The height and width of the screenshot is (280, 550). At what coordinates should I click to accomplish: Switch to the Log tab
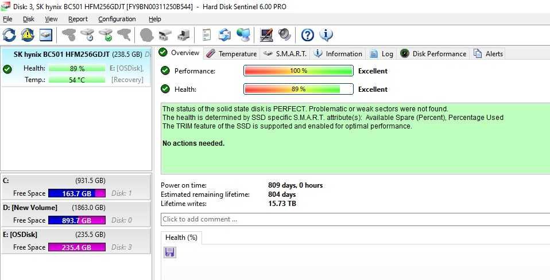point(382,53)
